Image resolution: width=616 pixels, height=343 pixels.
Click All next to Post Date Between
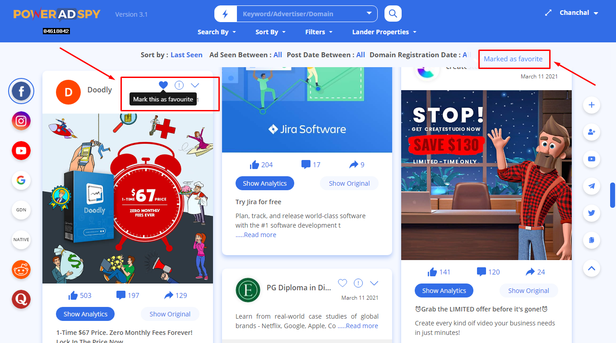(361, 55)
